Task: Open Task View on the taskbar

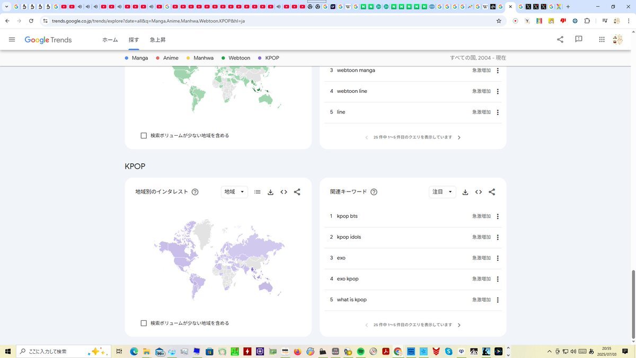Action: pos(119,351)
